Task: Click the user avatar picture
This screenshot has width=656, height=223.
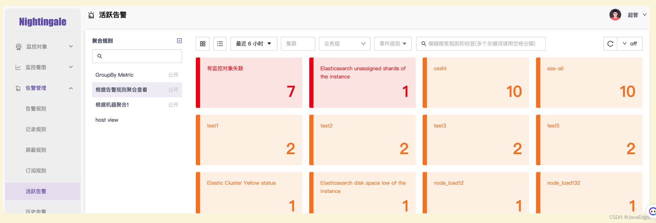Action: [615, 15]
